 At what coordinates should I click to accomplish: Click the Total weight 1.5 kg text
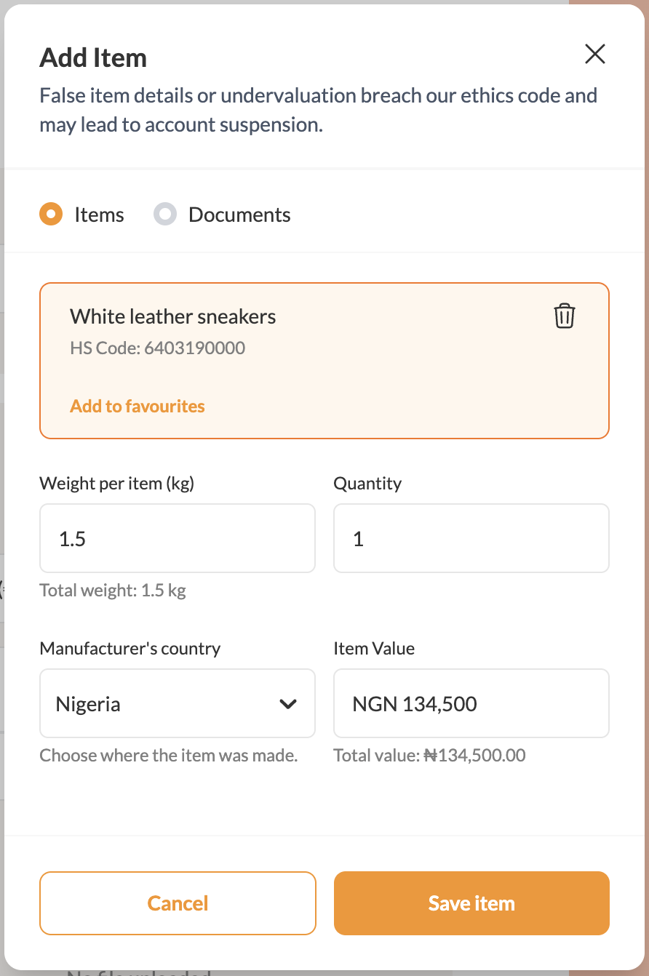113,590
